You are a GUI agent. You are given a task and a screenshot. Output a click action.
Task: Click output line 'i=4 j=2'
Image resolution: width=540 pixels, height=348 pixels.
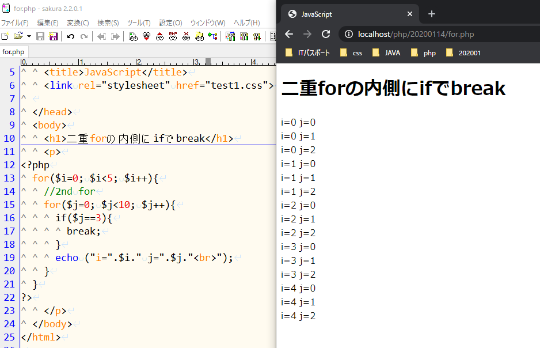pyautogui.click(x=298, y=316)
